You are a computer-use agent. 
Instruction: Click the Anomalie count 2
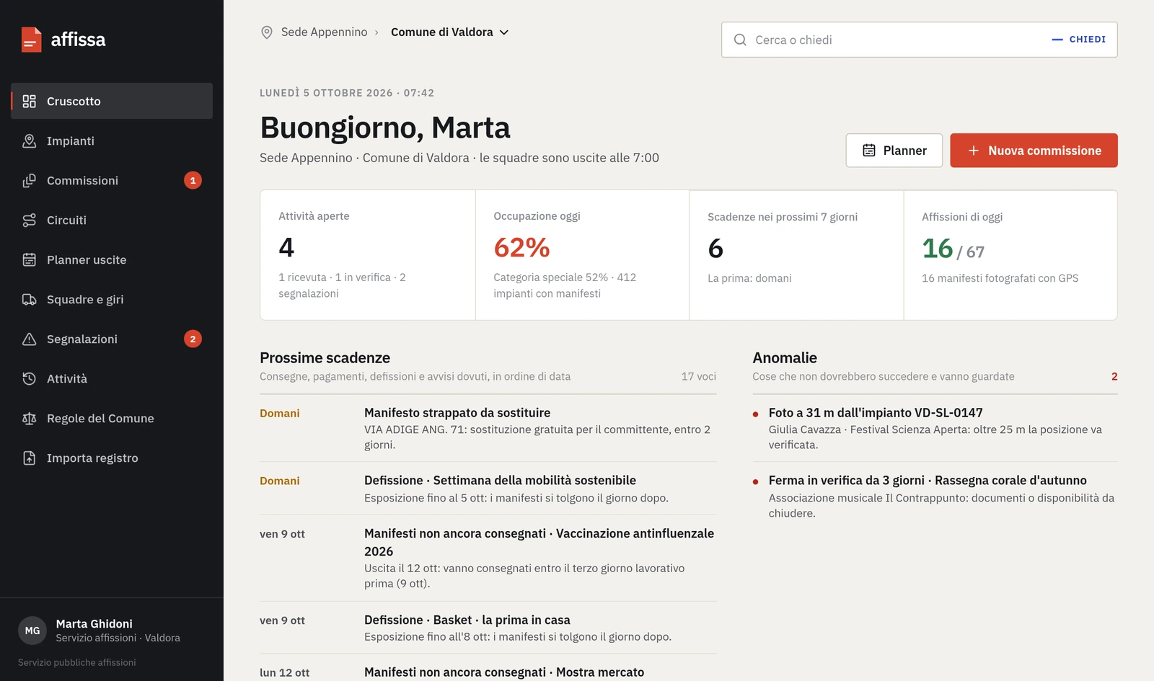pyautogui.click(x=1114, y=376)
